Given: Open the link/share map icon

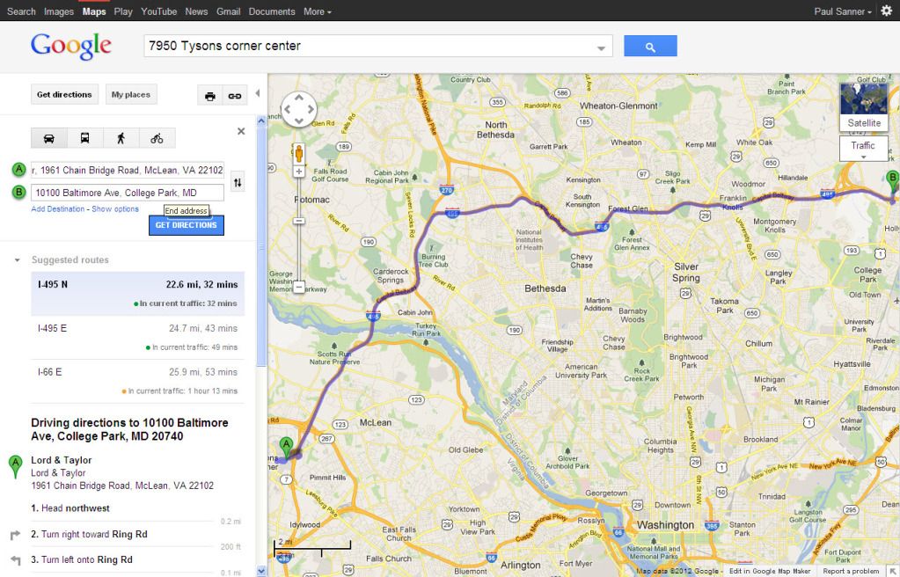Looking at the screenshot, I should click(x=235, y=96).
